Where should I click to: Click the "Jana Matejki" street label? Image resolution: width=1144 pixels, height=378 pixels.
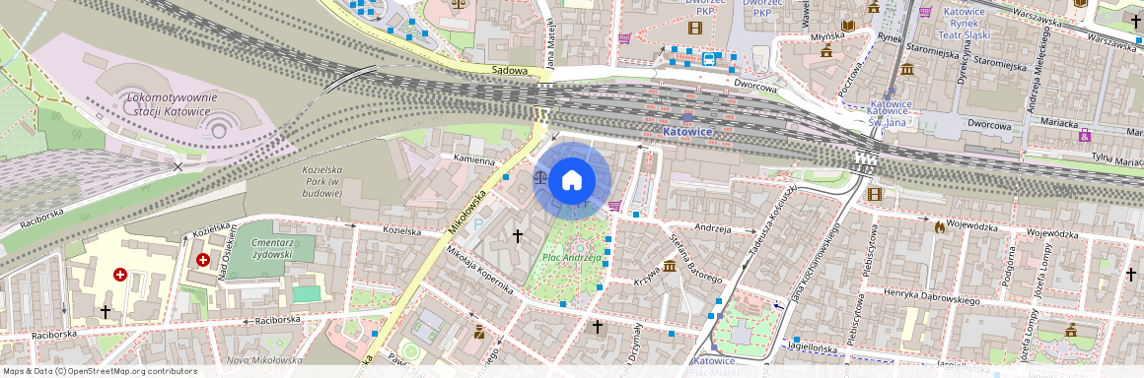pos(551,44)
